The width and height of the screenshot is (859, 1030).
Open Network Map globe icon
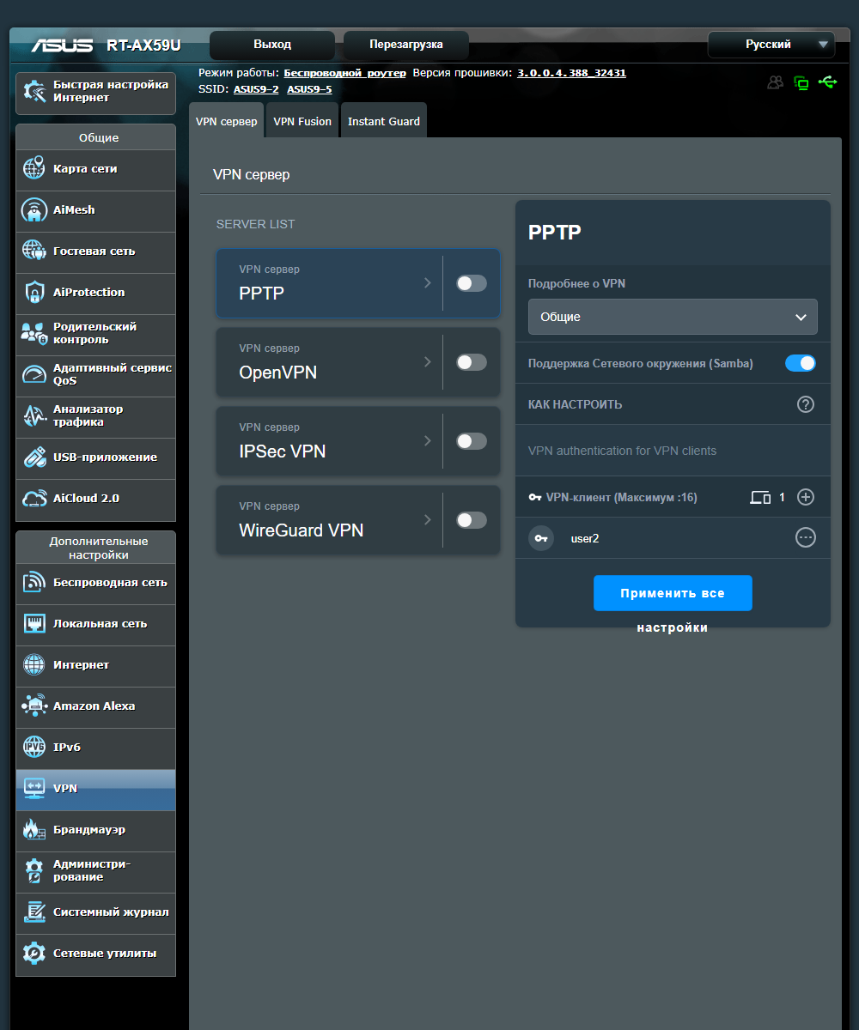coord(34,169)
